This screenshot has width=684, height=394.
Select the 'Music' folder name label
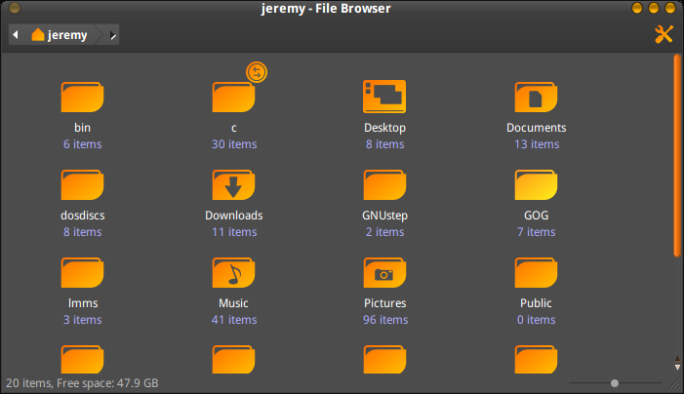[233, 303]
